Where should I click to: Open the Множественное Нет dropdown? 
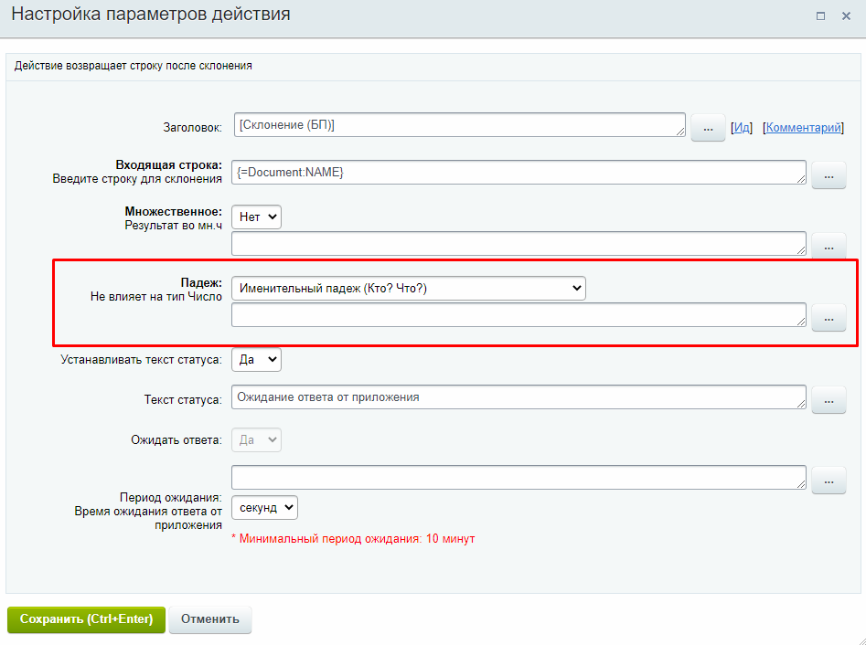tap(256, 217)
